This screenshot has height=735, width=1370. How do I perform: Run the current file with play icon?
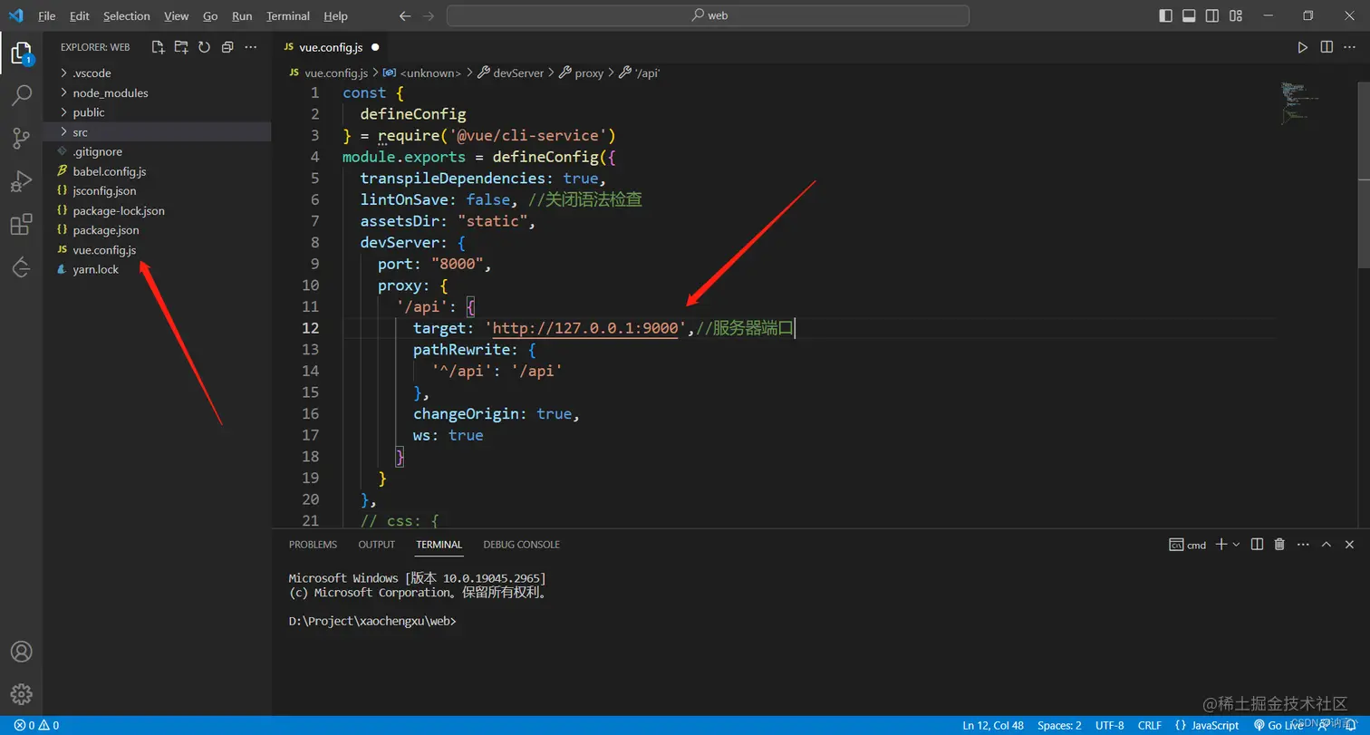coord(1302,47)
